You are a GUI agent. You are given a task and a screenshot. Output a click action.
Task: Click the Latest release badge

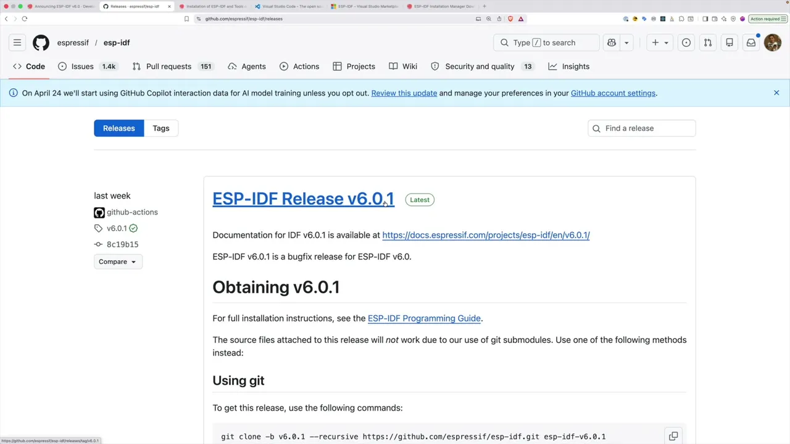pyautogui.click(x=420, y=200)
